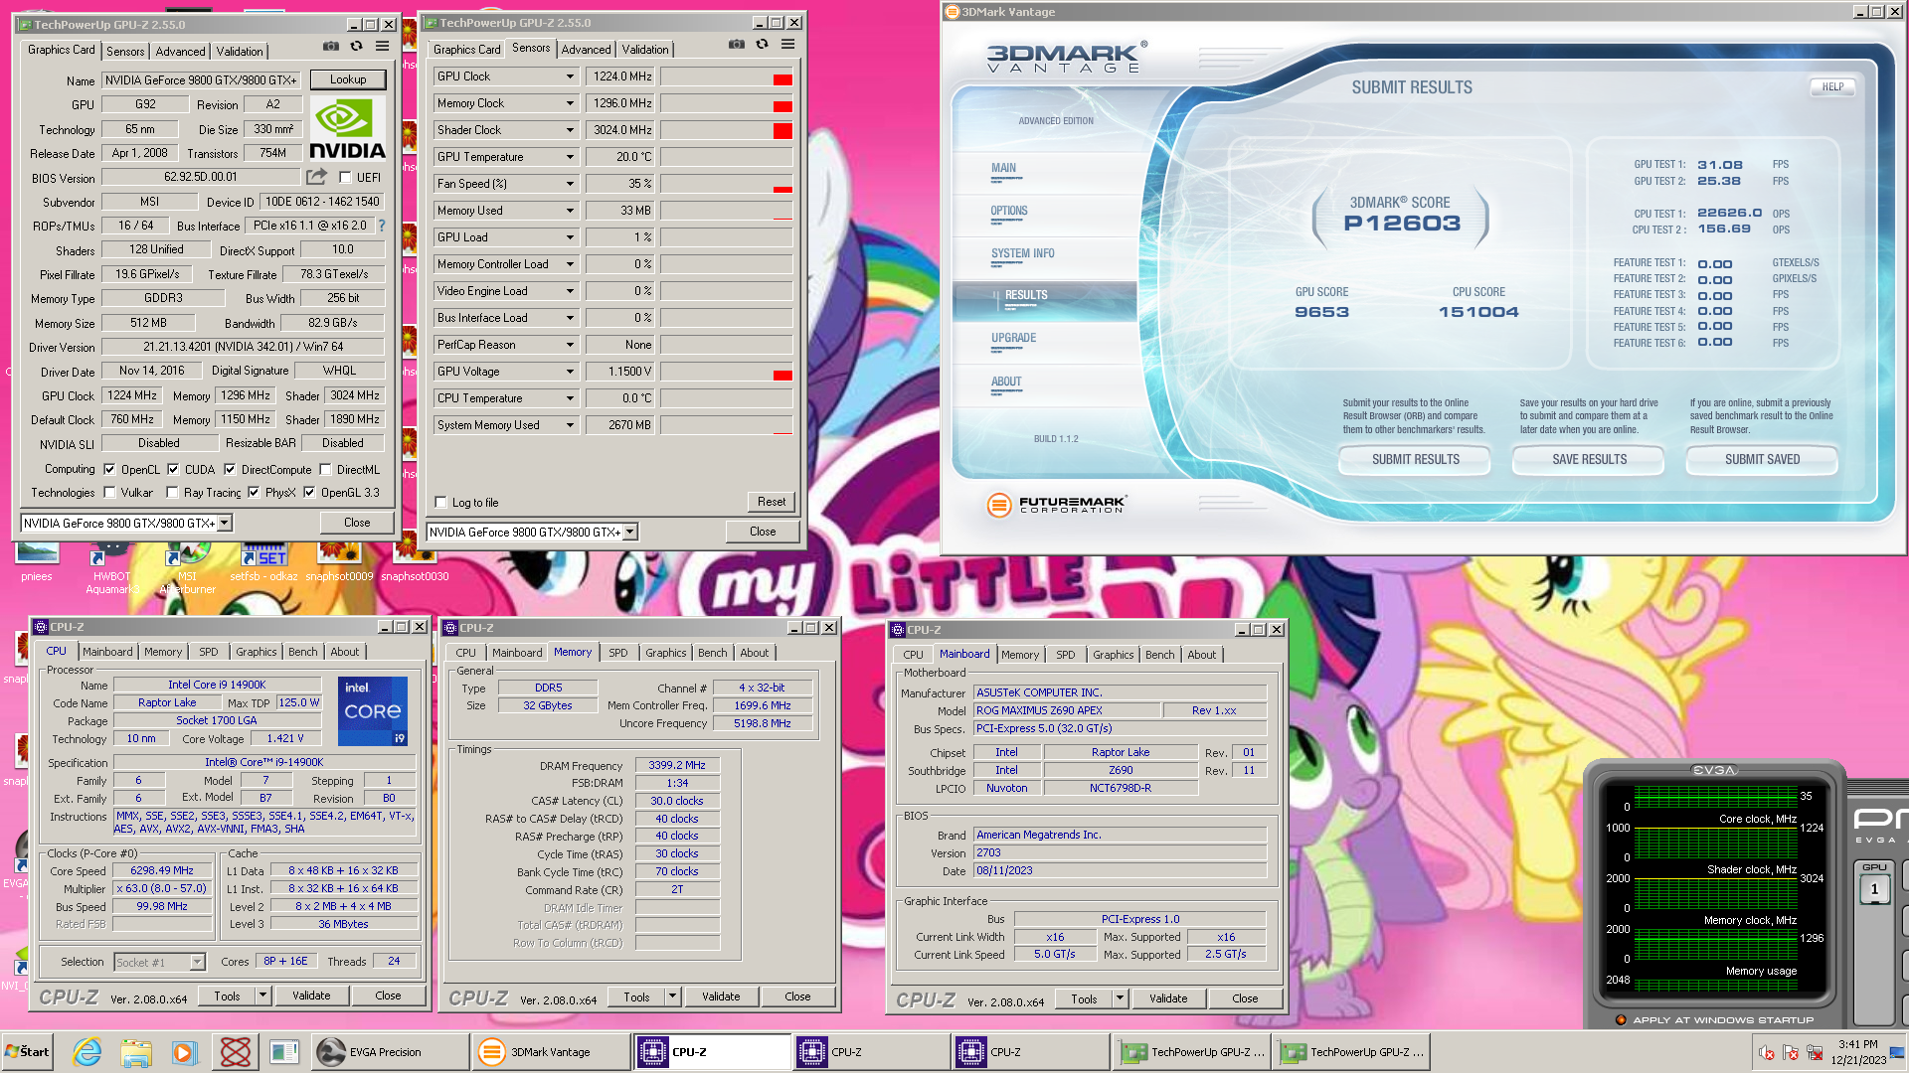Enable Log to file checkbox in Sensors
This screenshot has width=1909, height=1073.
pos(441,503)
